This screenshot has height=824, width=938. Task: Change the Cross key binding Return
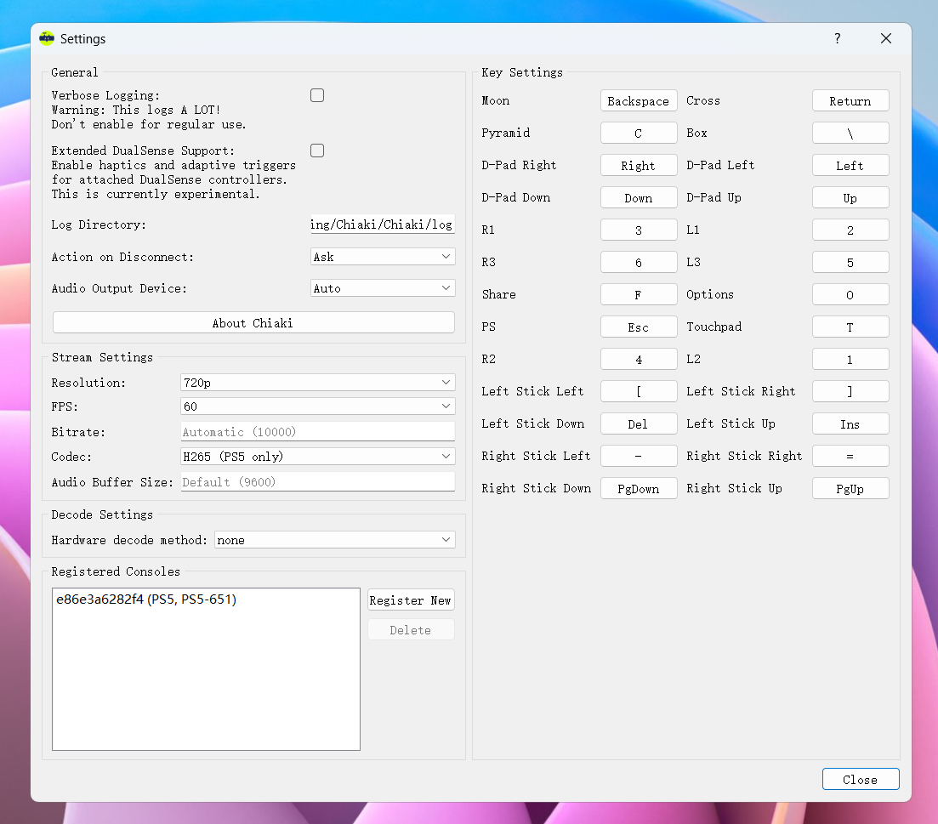(x=850, y=101)
